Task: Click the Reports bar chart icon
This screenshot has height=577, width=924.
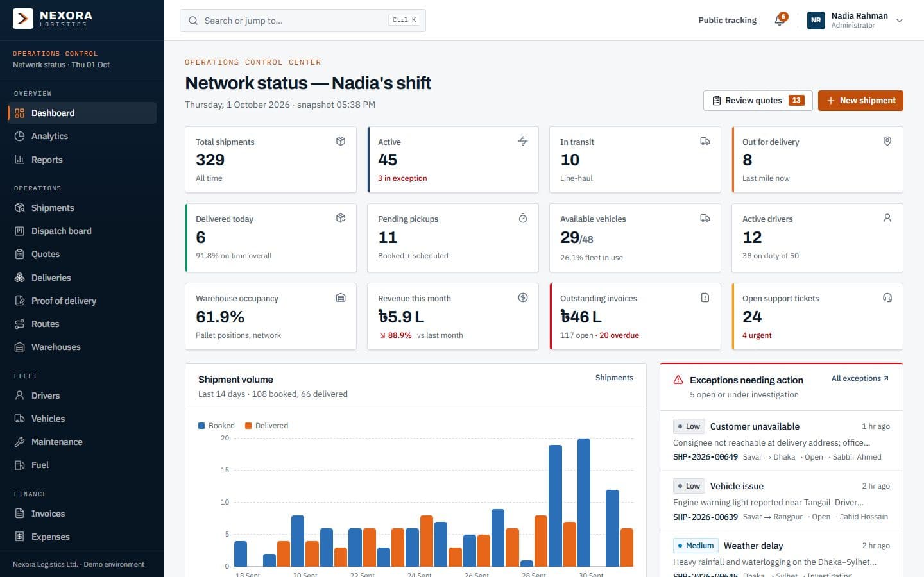Action: pos(19,160)
